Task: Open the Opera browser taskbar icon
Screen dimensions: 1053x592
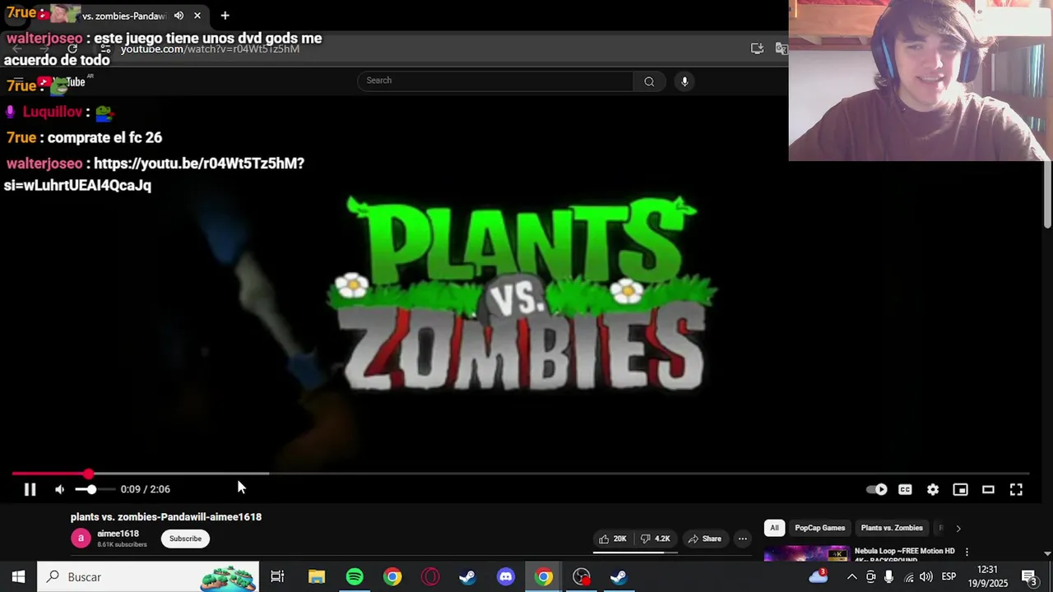Action: (430, 577)
